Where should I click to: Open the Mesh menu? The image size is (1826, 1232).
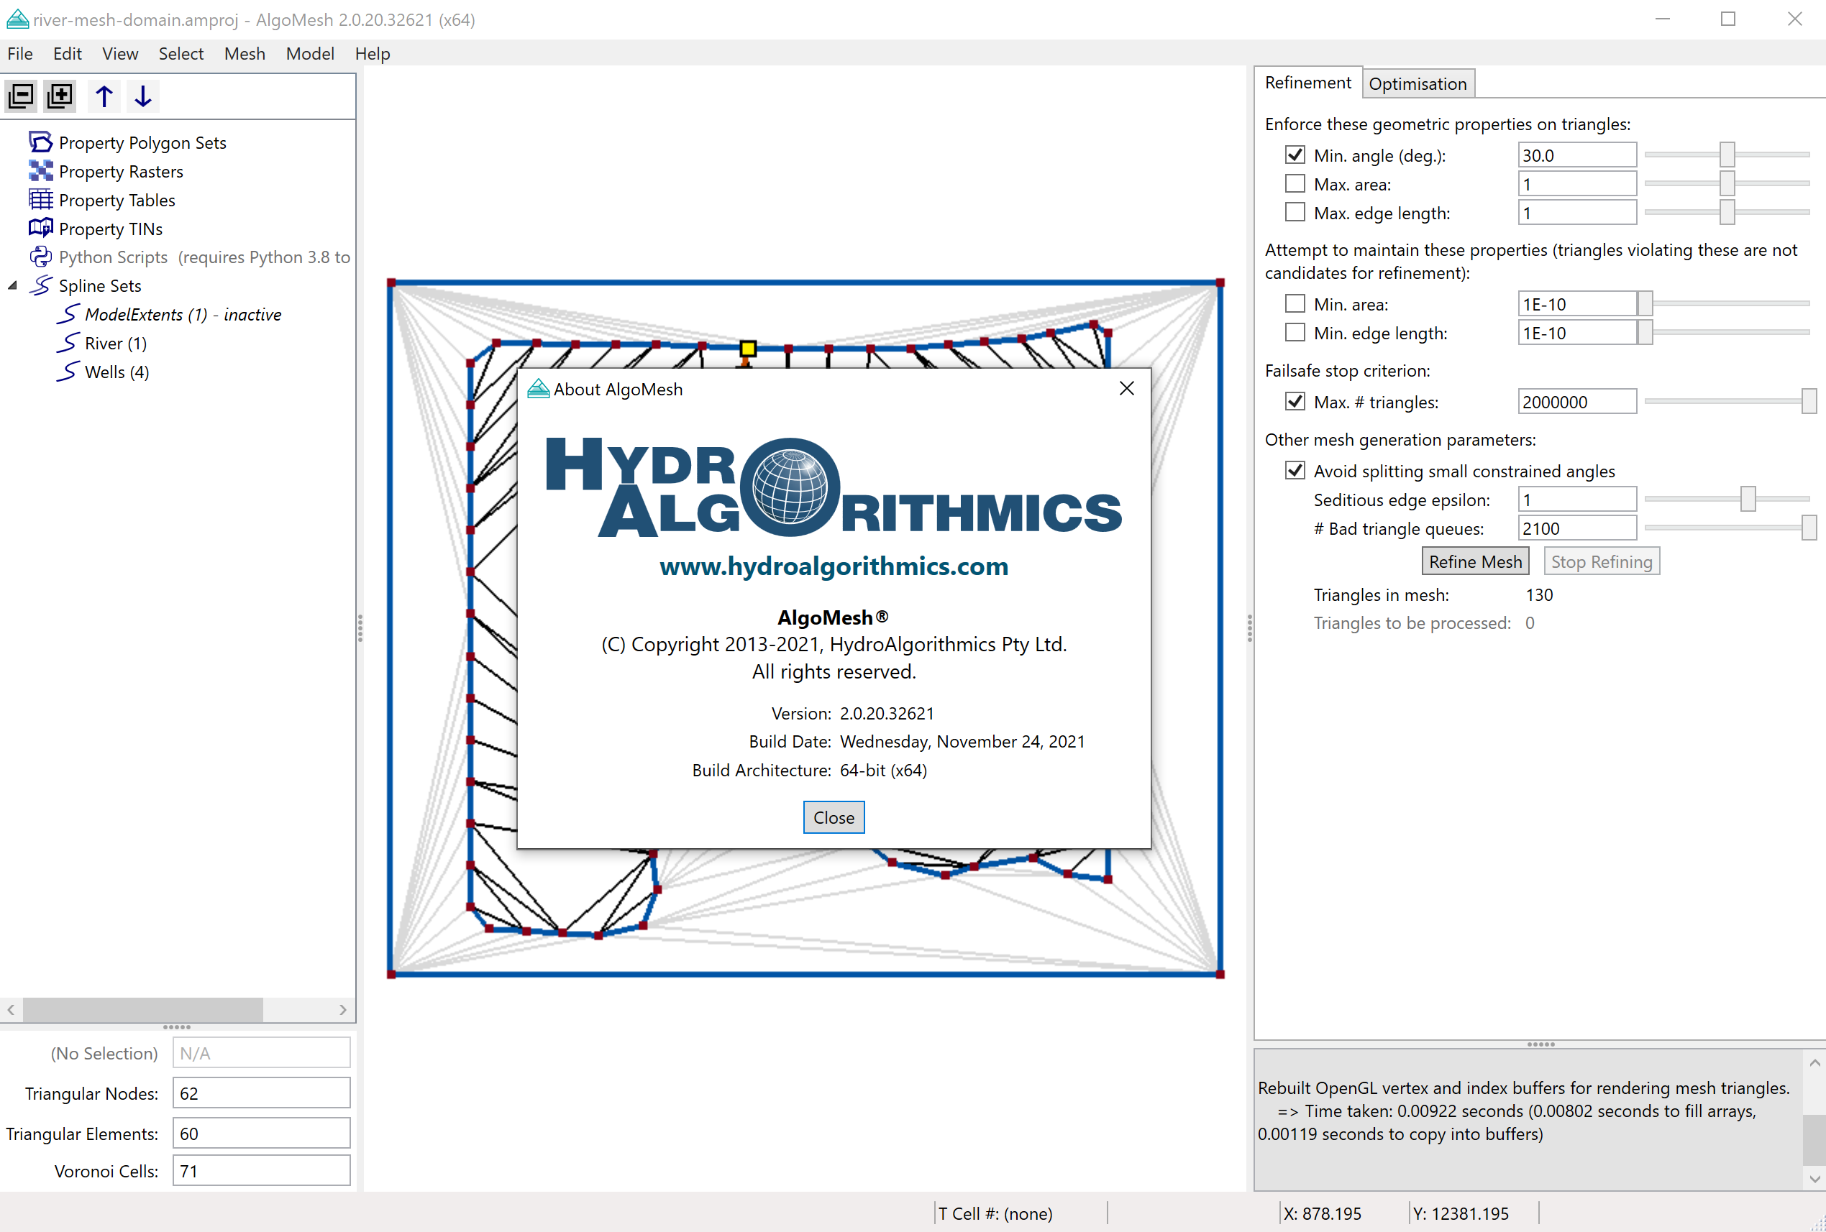coord(245,53)
